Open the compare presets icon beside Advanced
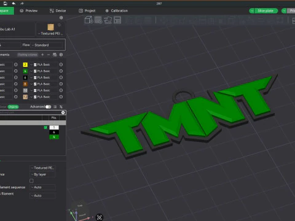Screen dimensions: 295x221 point(61,107)
